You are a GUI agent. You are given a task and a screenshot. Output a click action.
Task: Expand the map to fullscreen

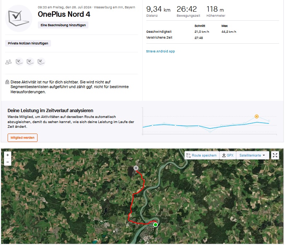275,155
